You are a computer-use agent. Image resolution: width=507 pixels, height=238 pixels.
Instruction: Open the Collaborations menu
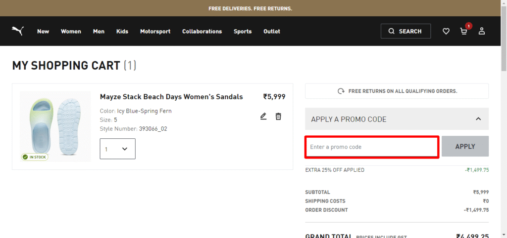202,31
